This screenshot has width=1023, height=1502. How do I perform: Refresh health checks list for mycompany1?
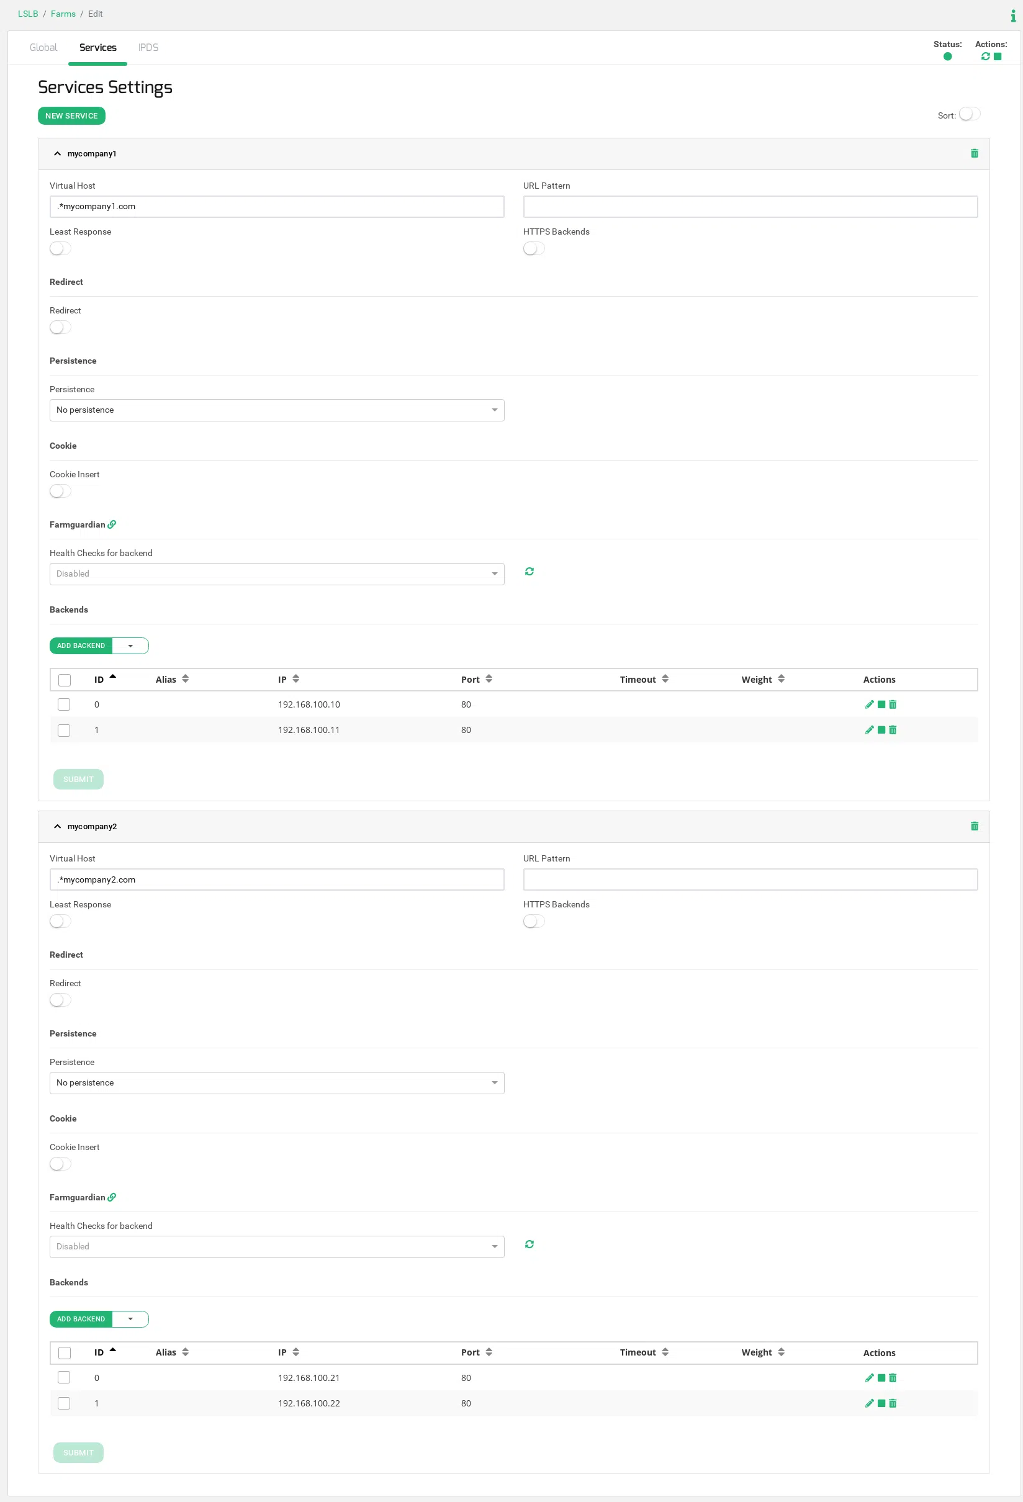click(530, 572)
